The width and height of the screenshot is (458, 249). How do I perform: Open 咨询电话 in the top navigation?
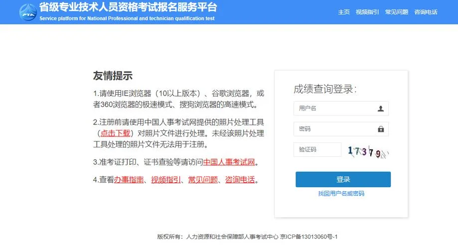pos(426,12)
